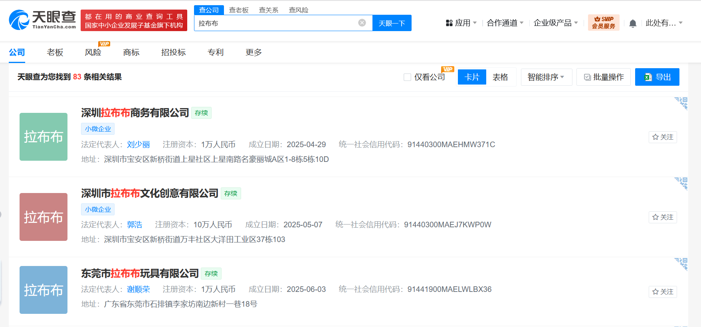Open QR code for 深圳拉布布商务有限公司

681,103
